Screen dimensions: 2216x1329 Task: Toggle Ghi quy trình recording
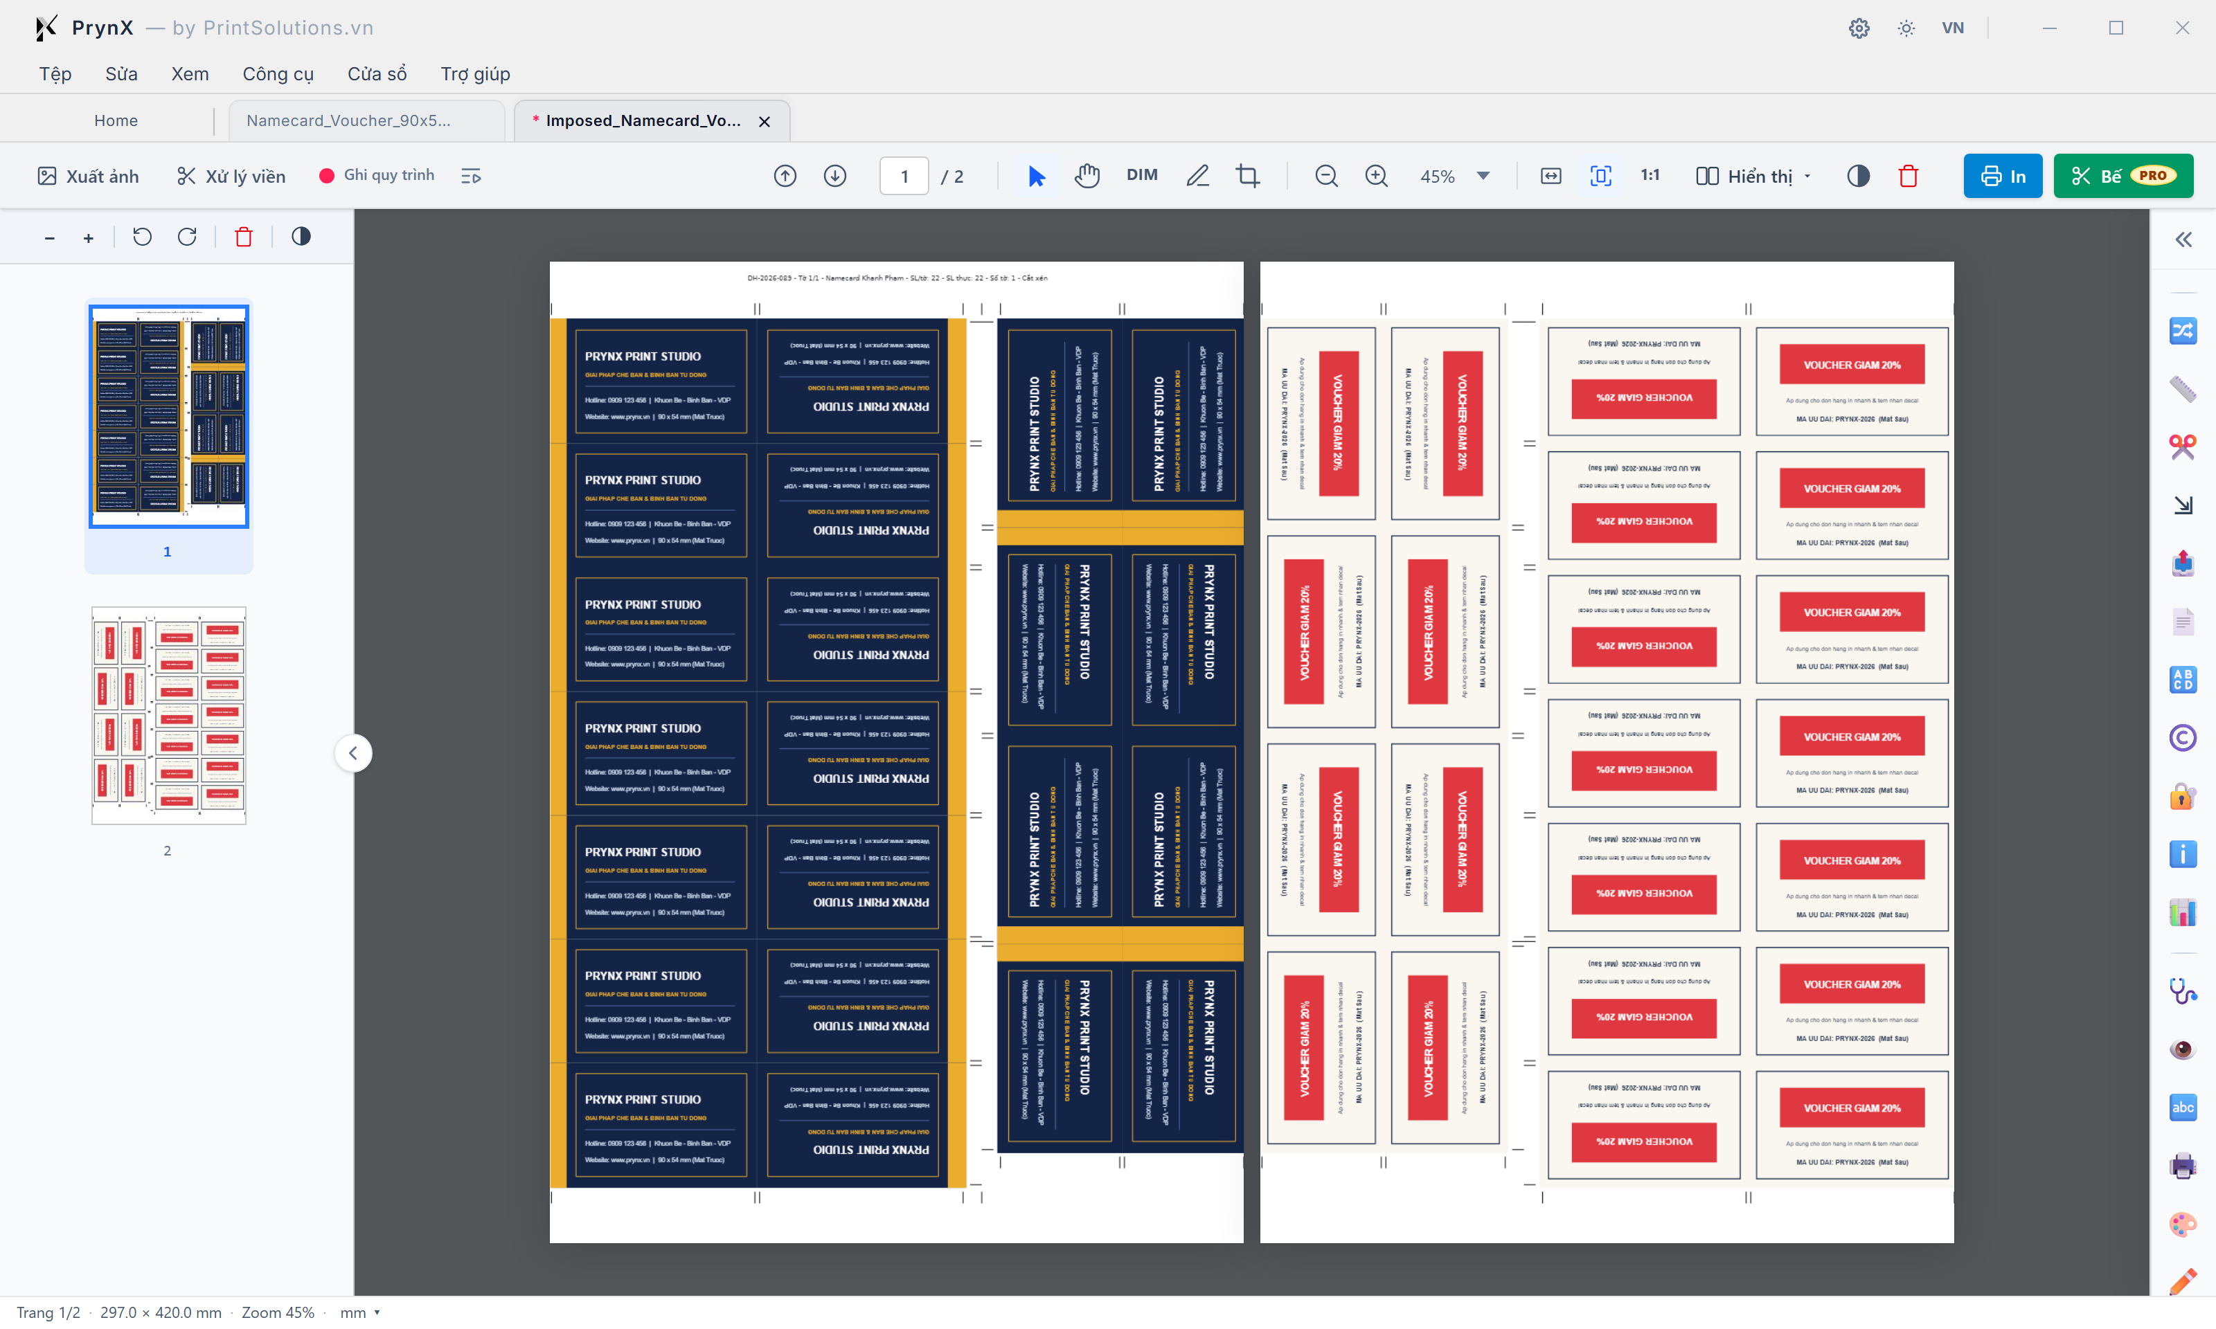click(x=377, y=176)
